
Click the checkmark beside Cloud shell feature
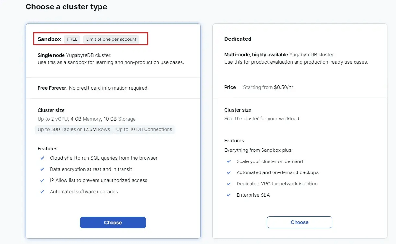click(42, 158)
